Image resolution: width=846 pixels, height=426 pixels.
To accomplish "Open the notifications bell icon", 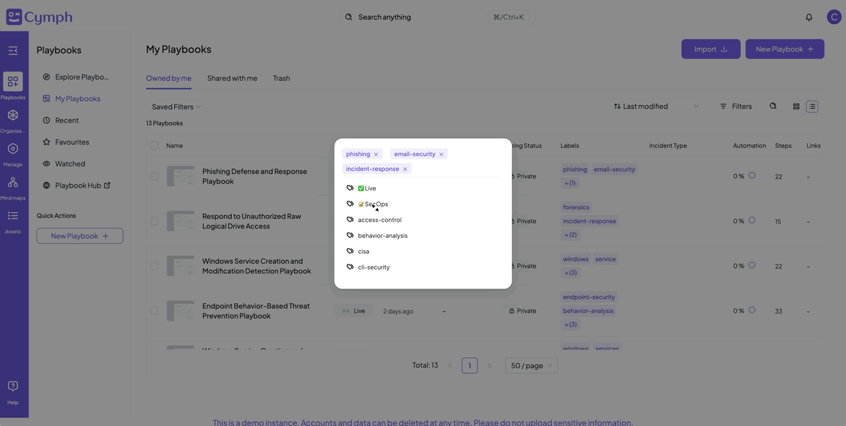I will pos(809,17).
